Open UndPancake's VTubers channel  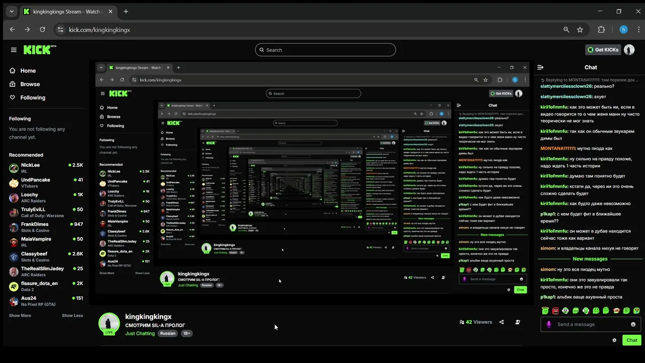[46, 183]
